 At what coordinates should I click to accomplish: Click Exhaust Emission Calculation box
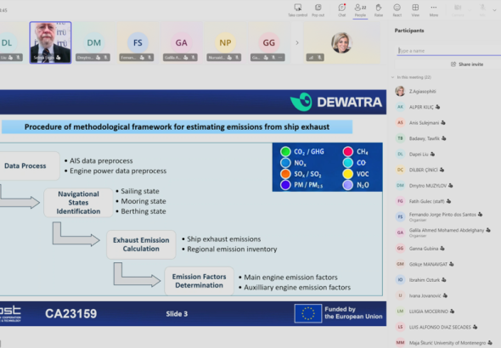click(141, 244)
